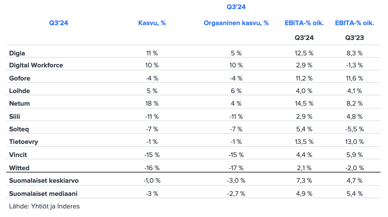Click the Vincit row name

18,155
